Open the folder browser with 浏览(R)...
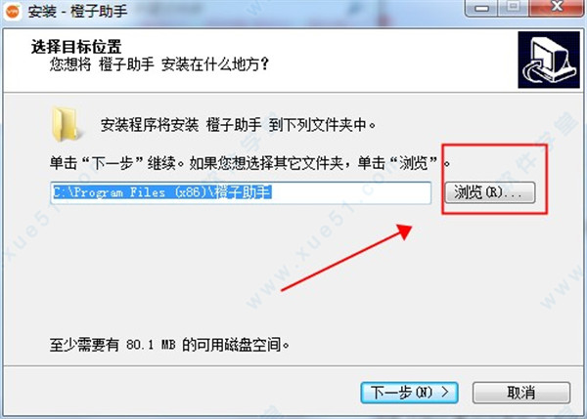Image resolution: width=587 pixels, height=419 pixels. (490, 192)
